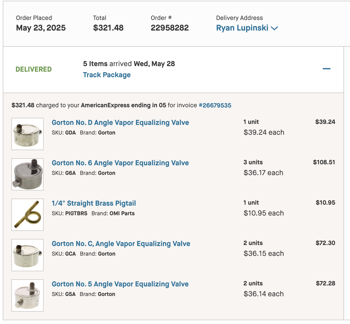Open invoice #26679535
Viewport: 350px width, 324px height.
[x=215, y=105]
